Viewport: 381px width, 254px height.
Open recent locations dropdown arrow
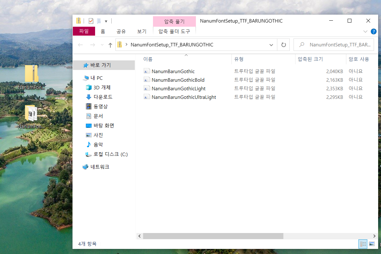coord(102,45)
